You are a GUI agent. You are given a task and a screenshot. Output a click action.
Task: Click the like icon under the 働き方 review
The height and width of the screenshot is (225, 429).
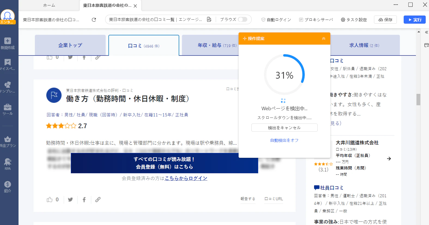click(50, 199)
